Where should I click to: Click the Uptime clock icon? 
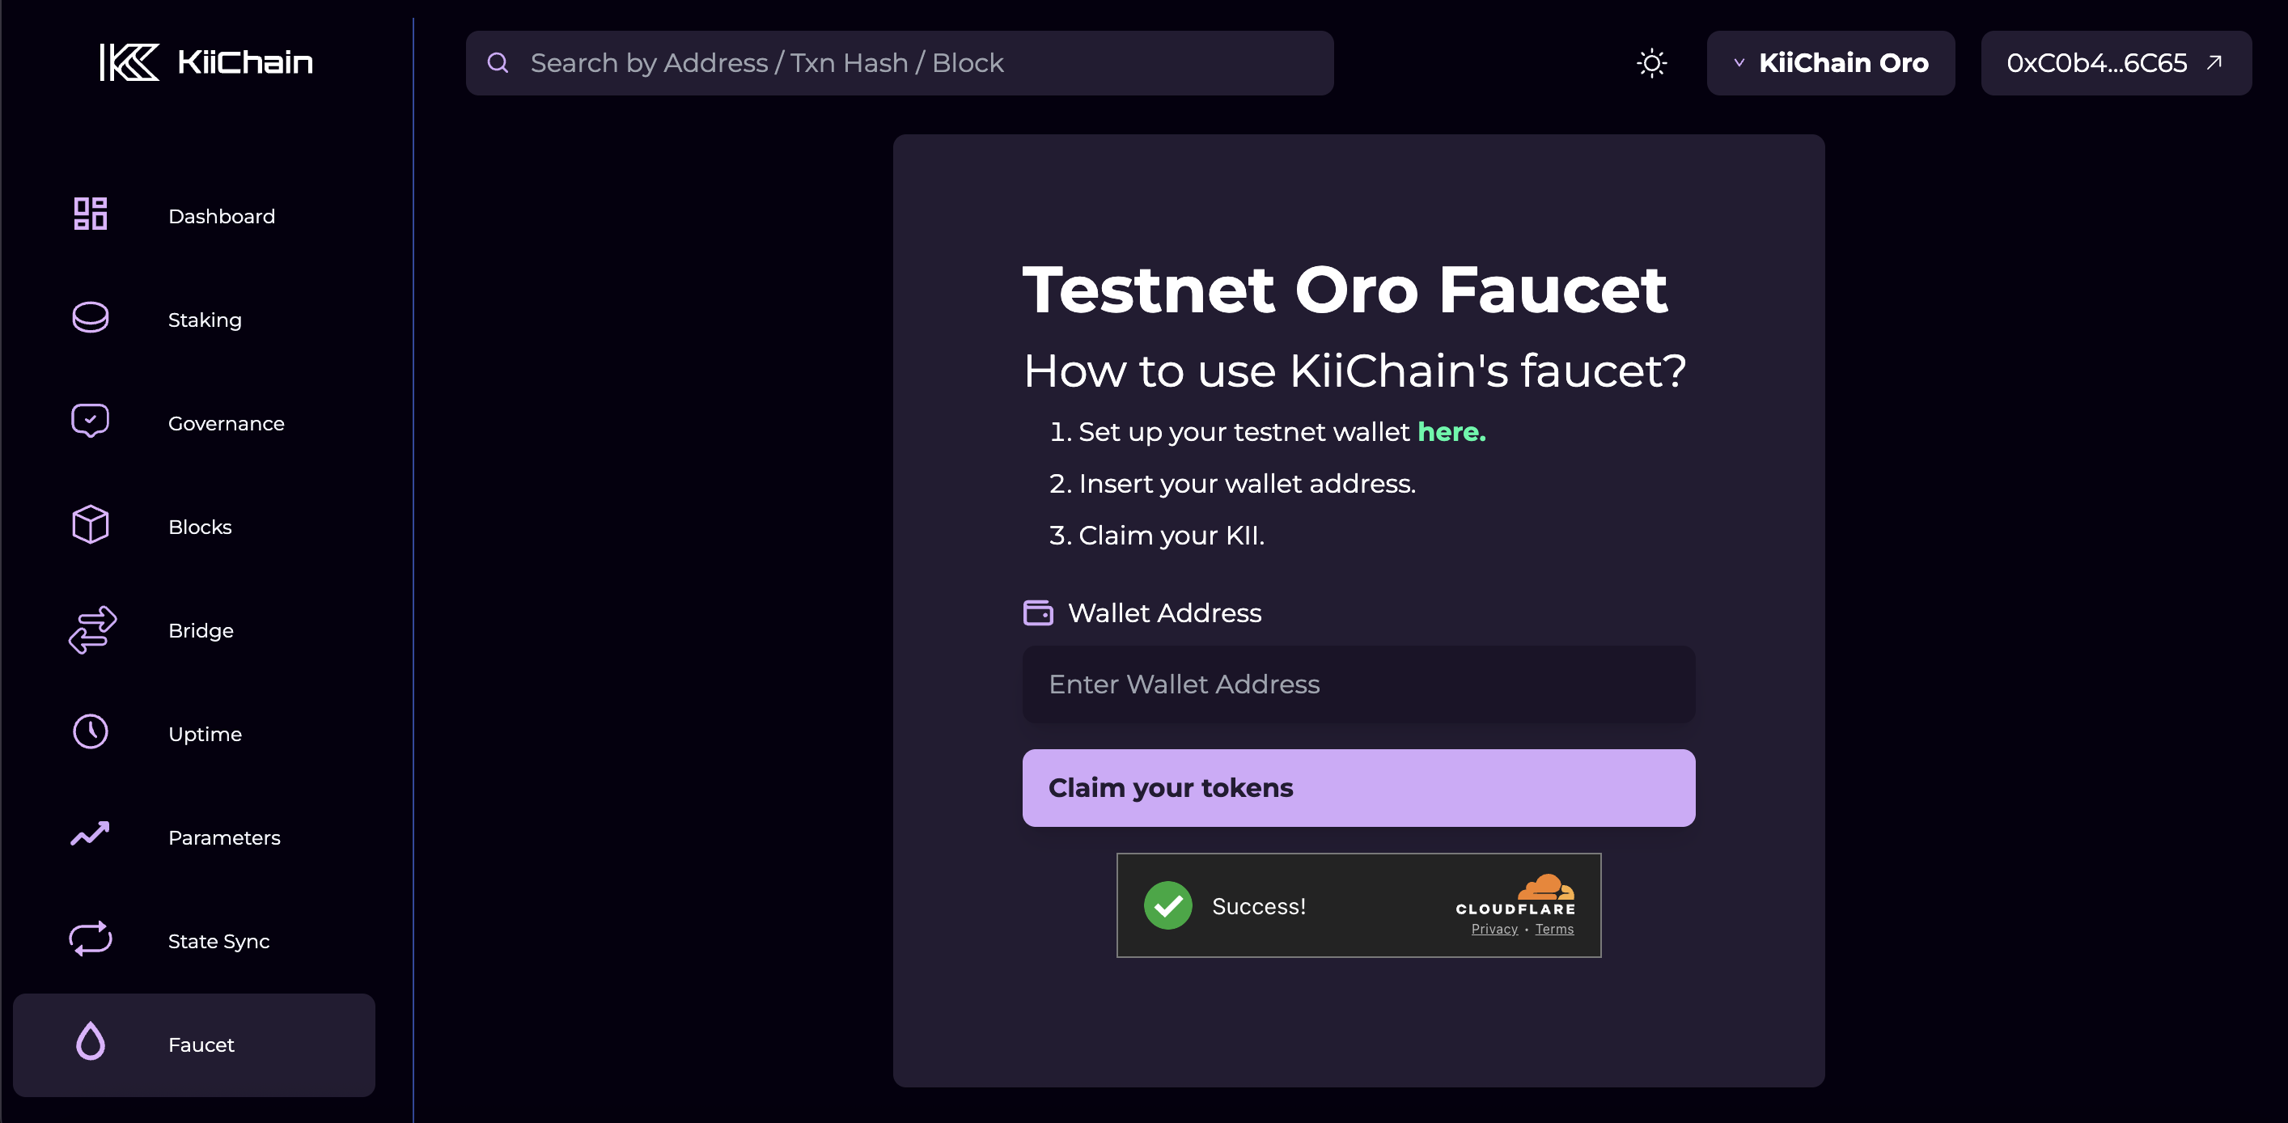[90, 733]
